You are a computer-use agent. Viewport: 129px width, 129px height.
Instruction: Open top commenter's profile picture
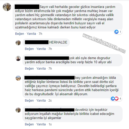[7, 7]
